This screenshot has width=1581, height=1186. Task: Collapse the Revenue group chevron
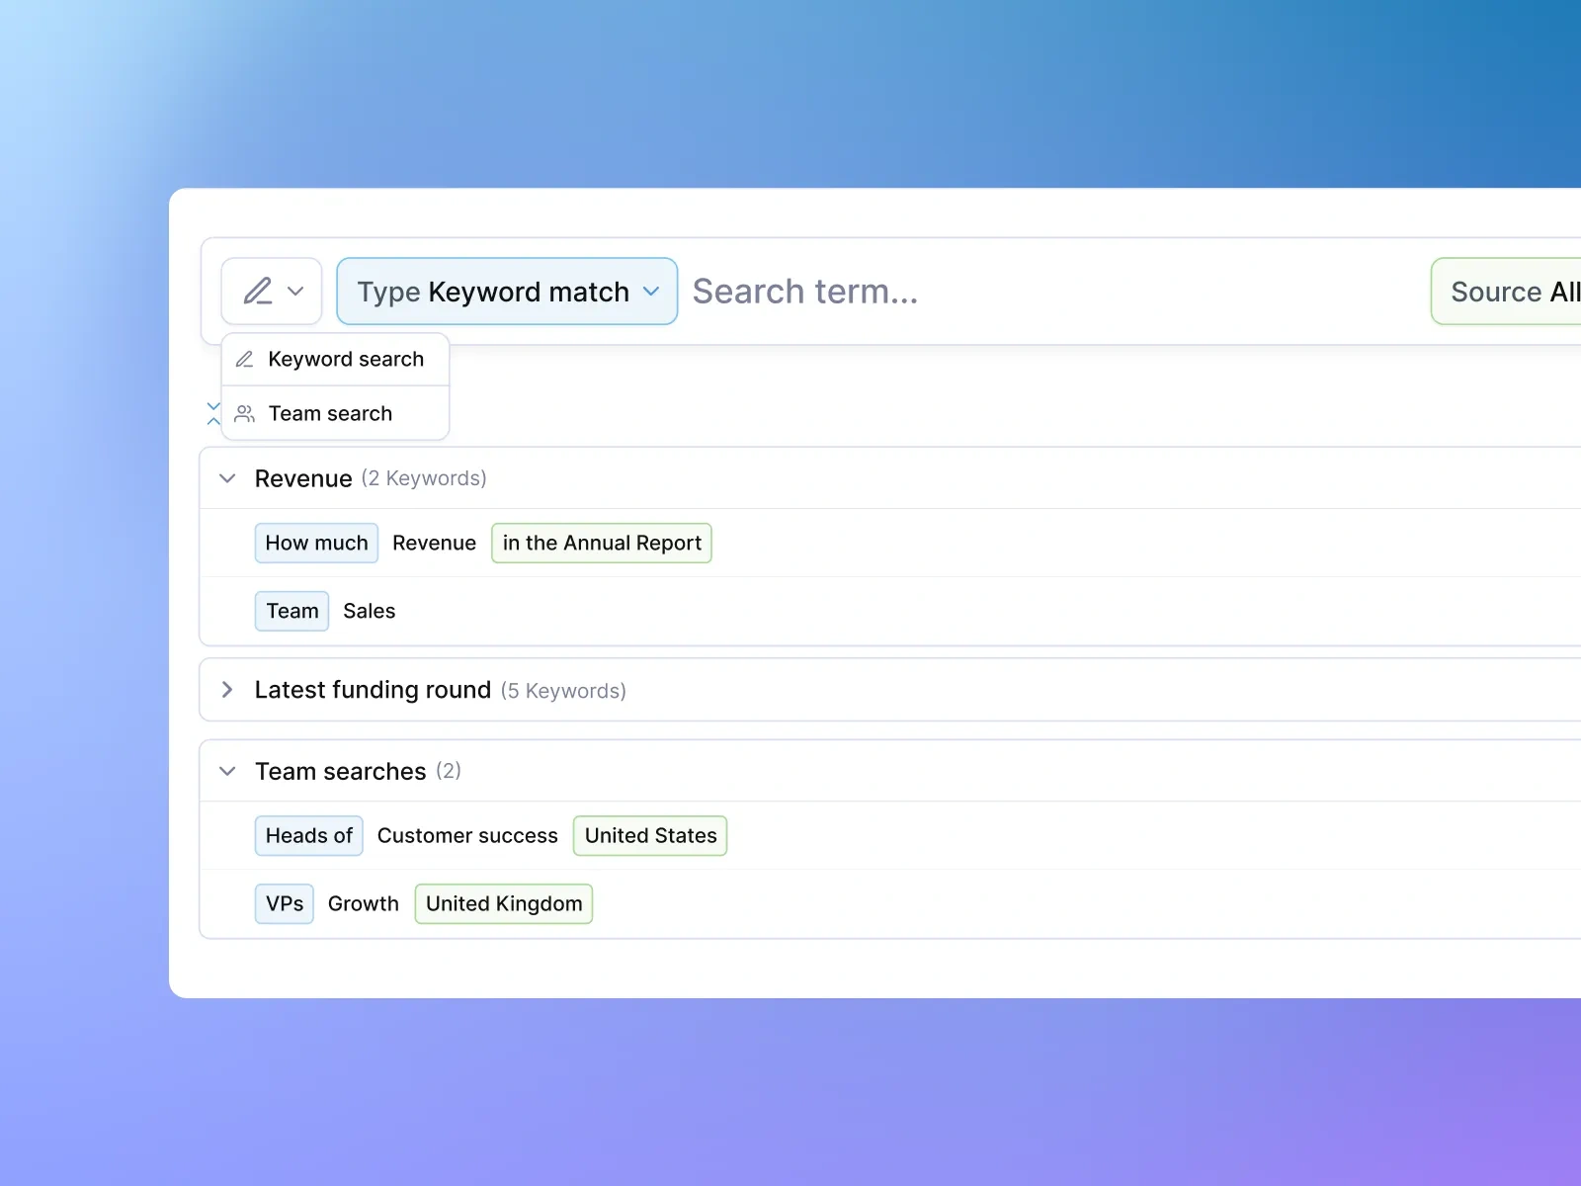click(227, 478)
